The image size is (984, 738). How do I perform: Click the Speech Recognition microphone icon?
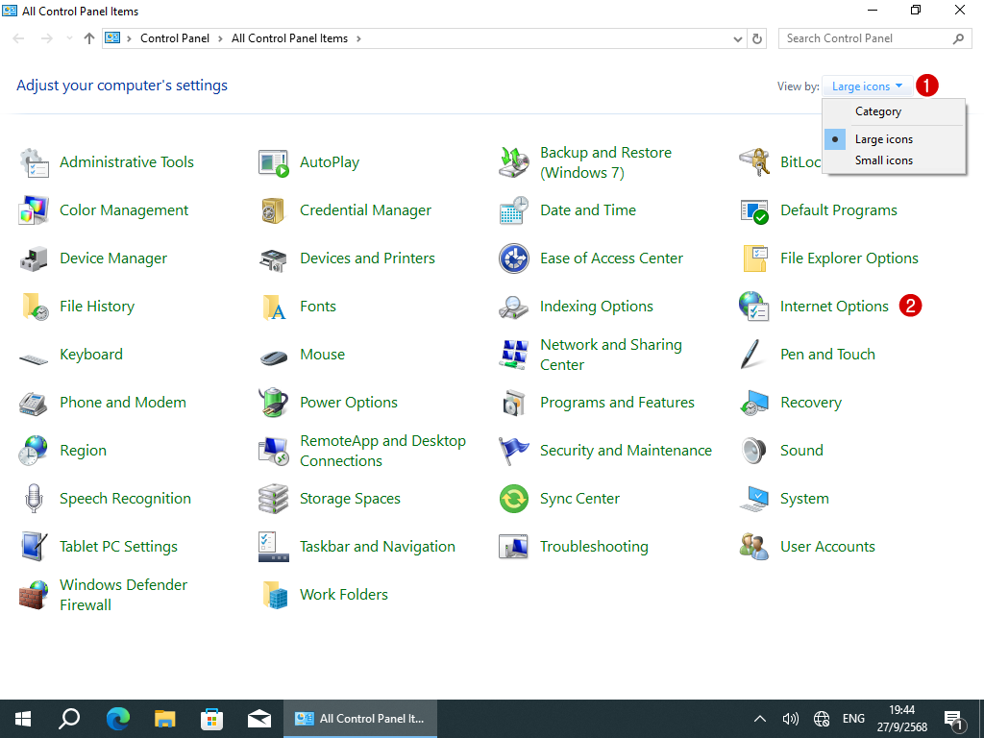[34, 499]
